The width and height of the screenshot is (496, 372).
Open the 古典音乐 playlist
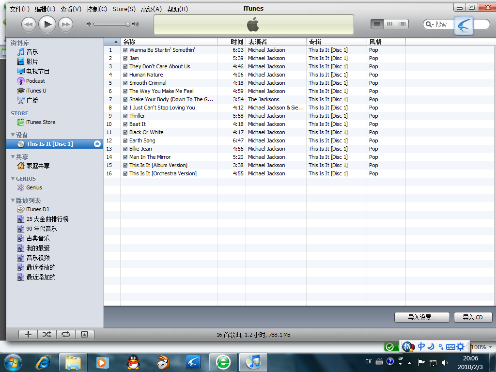tap(33, 238)
